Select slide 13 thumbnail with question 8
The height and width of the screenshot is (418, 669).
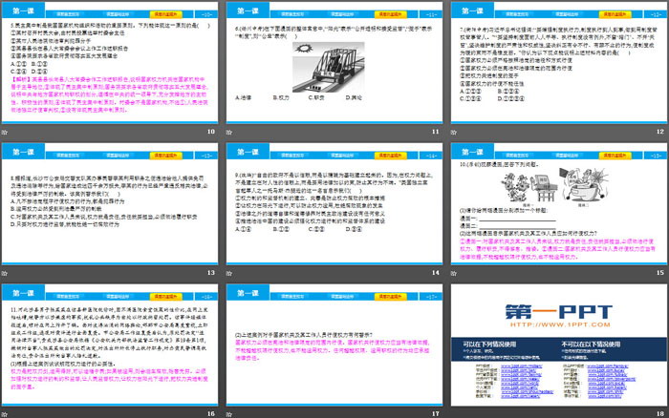coord(110,203)
